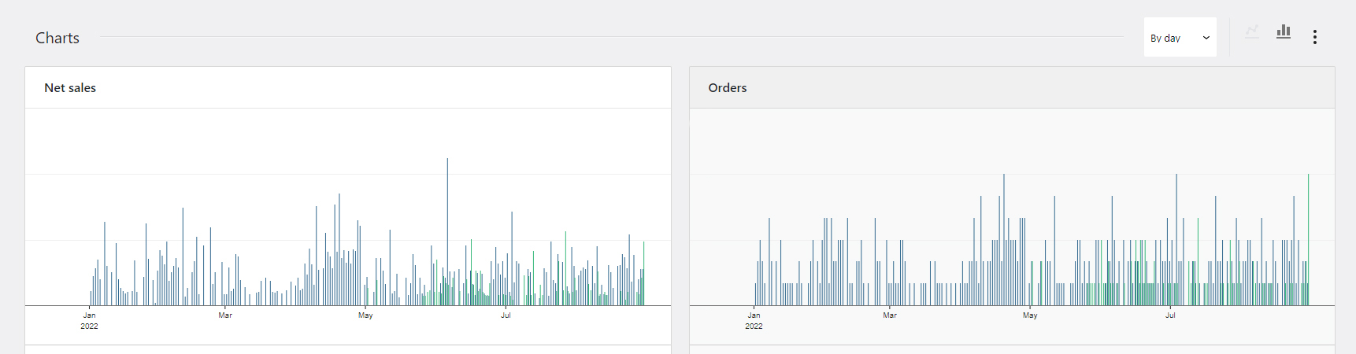Click the Jul axis label in Net sales

click(506, 315)
